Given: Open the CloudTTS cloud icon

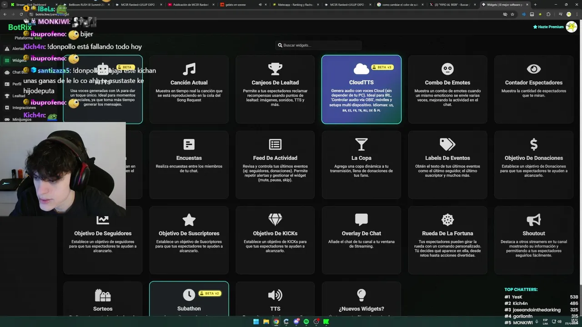Looking at the screenshot, I should click(361, 69).
